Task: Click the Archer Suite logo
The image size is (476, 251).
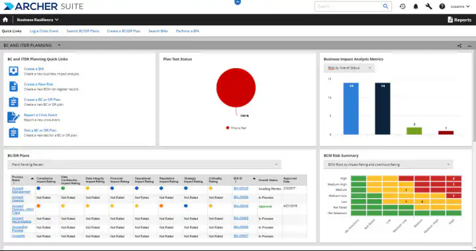Action: [x=44, y=7]
